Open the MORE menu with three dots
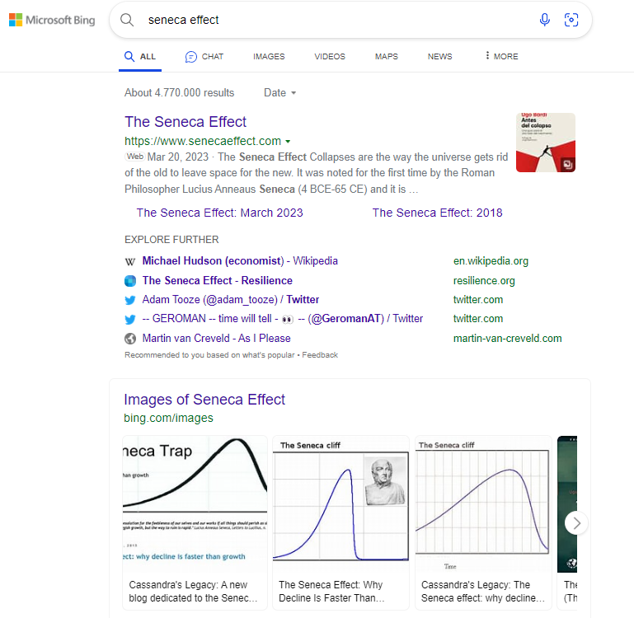The width and height of the screenshot is (634, 618). coord(501,56)
